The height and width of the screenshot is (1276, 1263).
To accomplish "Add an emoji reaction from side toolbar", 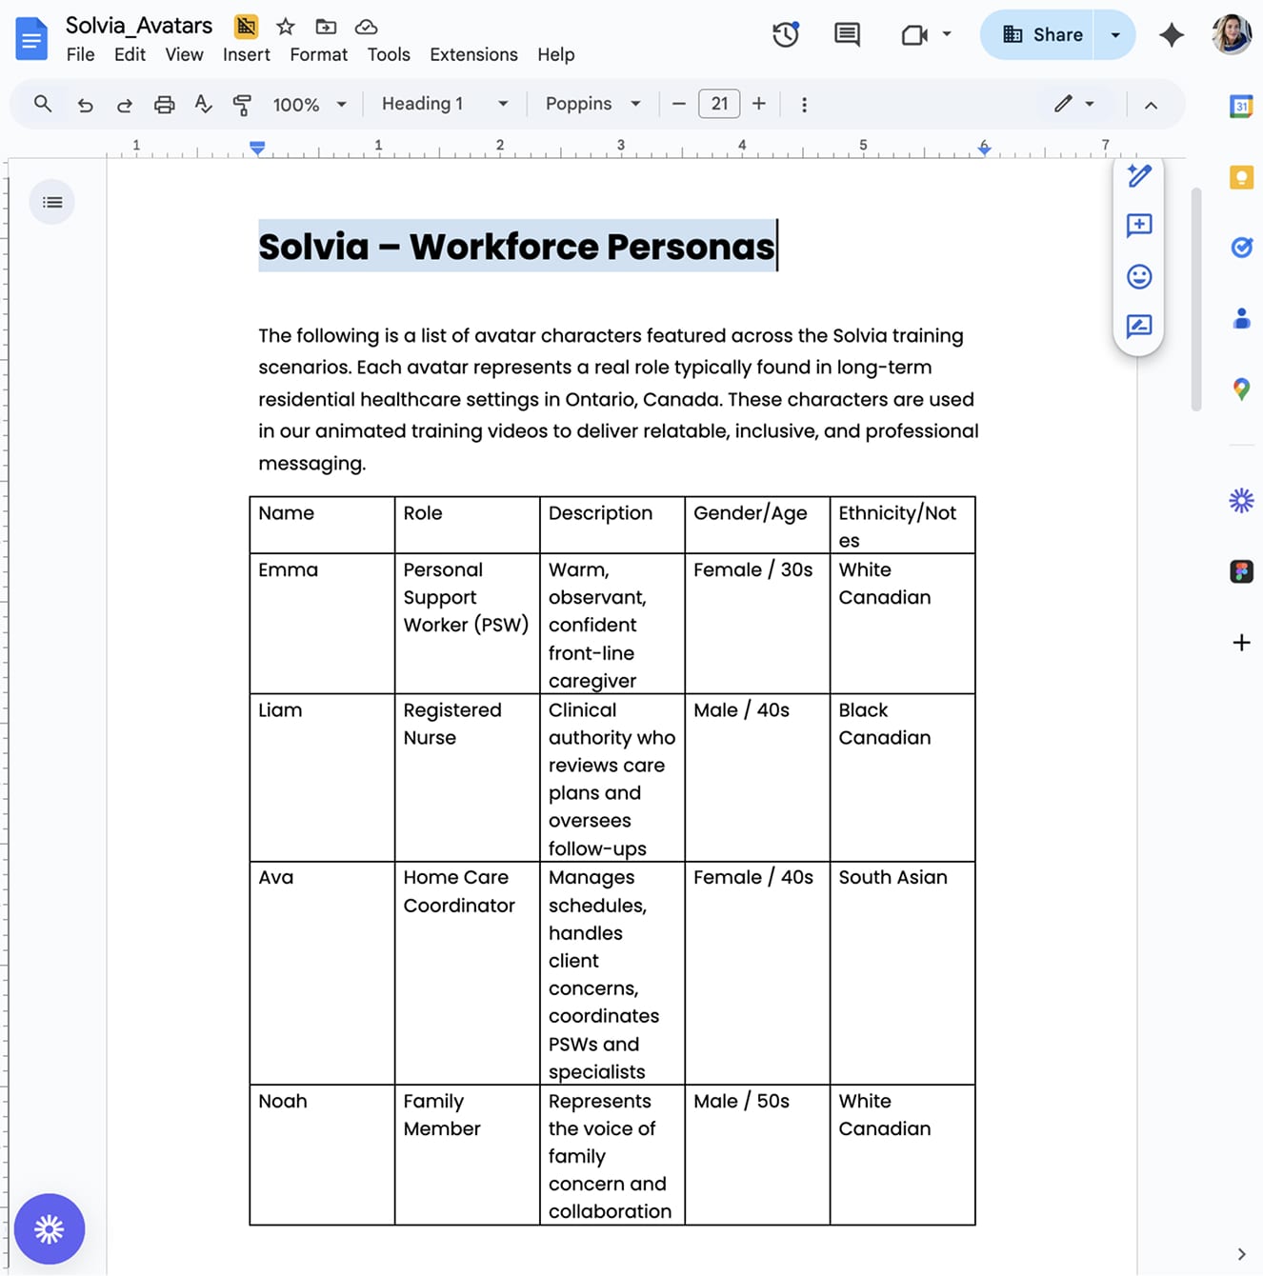I will pos(1139,276).
